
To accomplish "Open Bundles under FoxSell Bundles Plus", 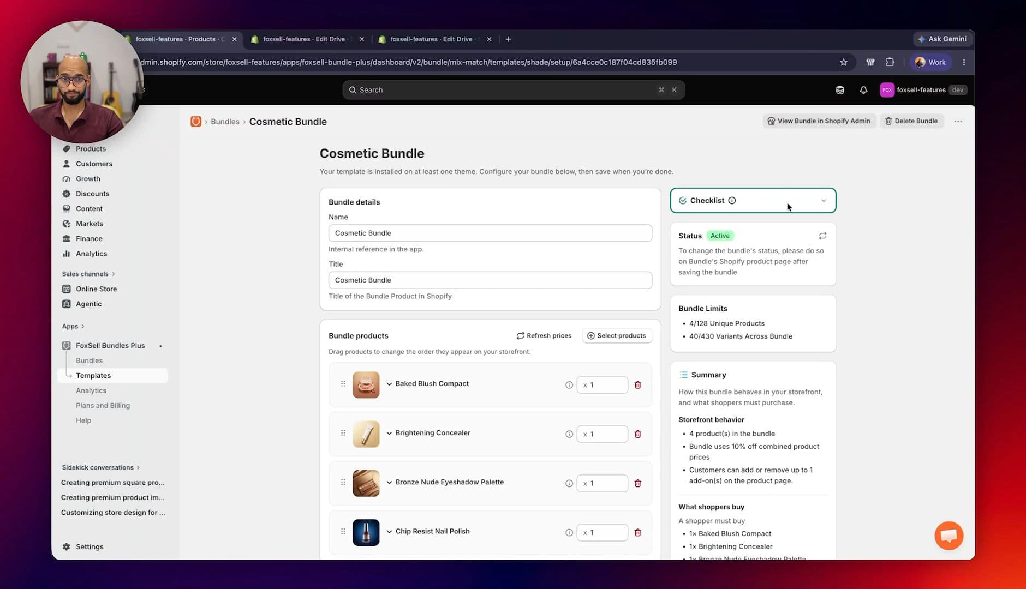I will coord(89,360).
